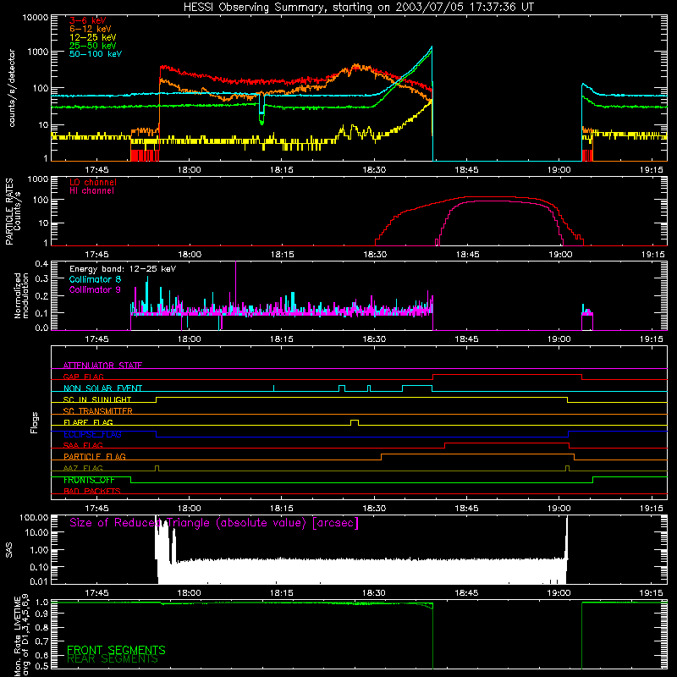Select the 50-100 keV legend label
This screenshot has height=677, width=677.
coord(95,53)
